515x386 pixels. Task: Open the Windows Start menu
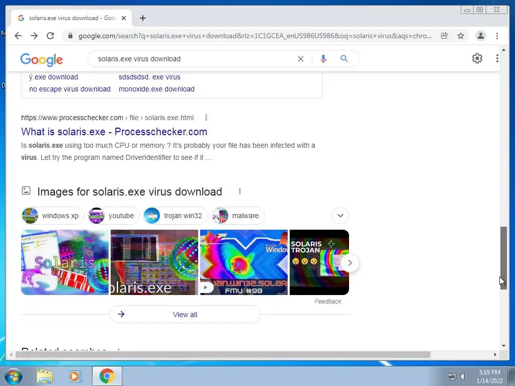(x=13, y=376)
